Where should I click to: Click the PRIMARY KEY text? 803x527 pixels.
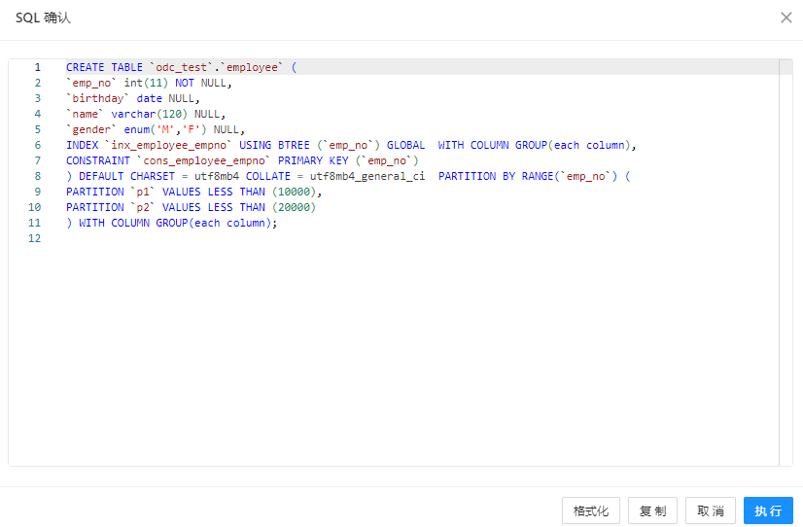pos(313,160)
